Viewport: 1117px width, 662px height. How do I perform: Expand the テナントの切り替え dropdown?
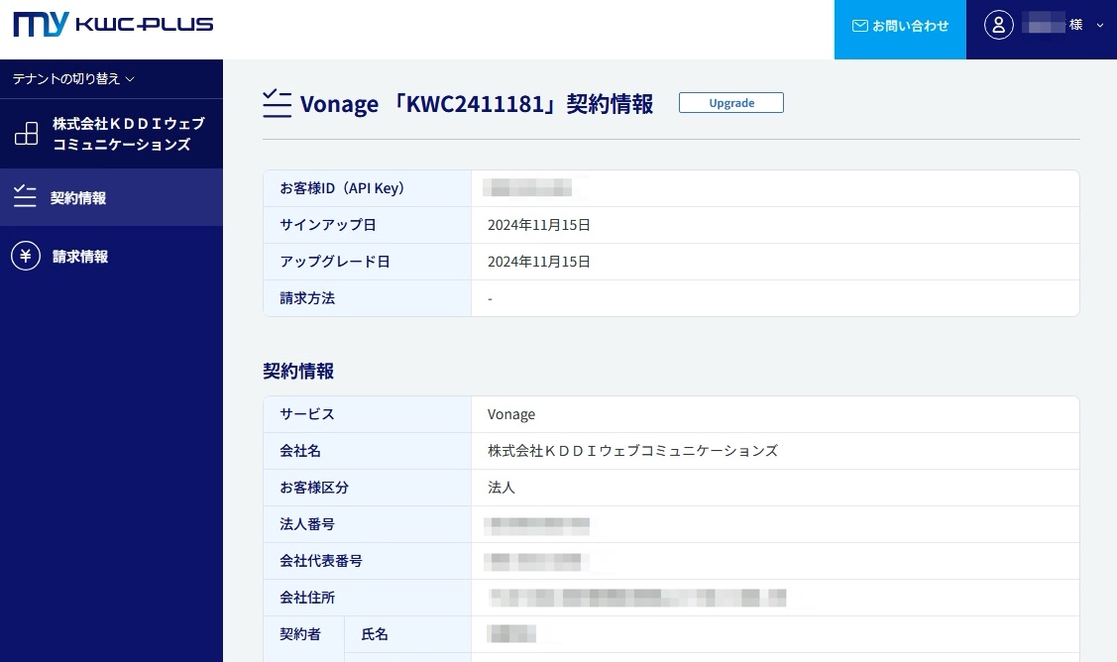pos(73,78)
